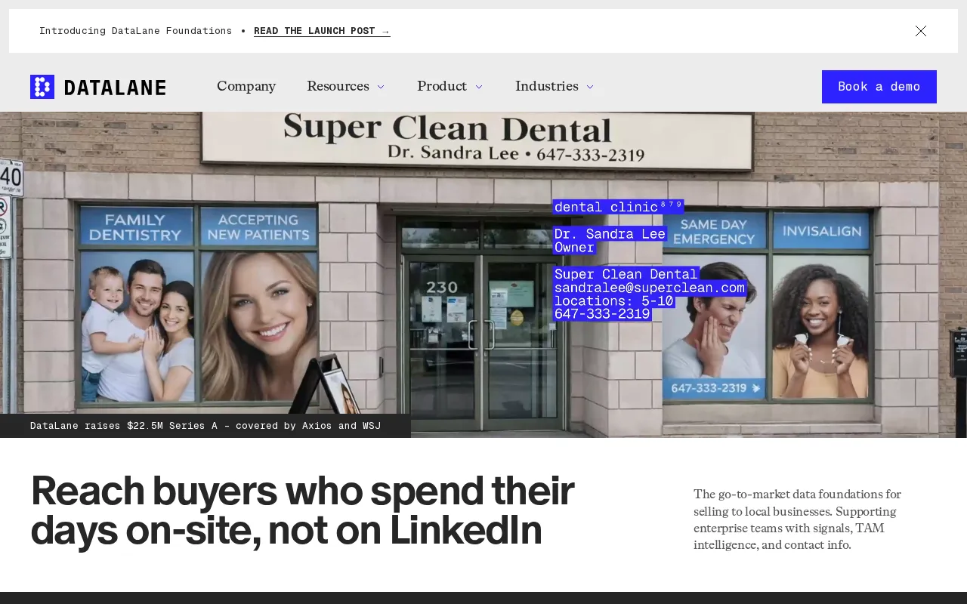Viewport: 967px width, 604px height.
Task: Click the go-to-market description paragraph
Action: click(x=798, y=519)
